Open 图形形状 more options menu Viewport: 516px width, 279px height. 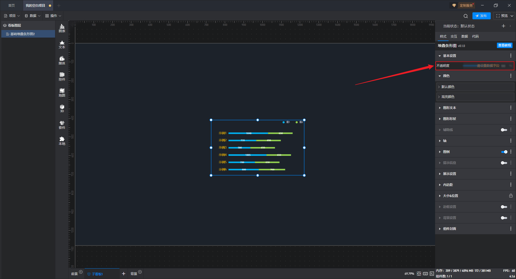point(511,119)
